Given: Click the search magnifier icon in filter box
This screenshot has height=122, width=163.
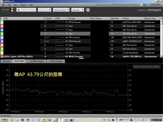Looking at the screenshot, I should click(19, 10).
